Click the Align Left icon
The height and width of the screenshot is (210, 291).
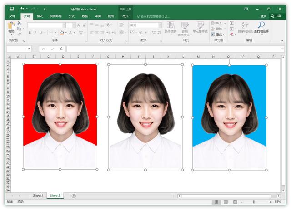click(x=91, y=33)
